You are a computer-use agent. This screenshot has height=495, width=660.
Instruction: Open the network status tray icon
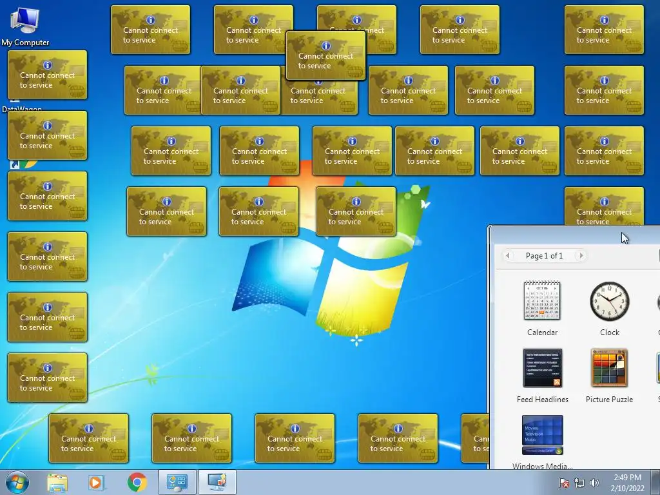[x=579, y=483]
